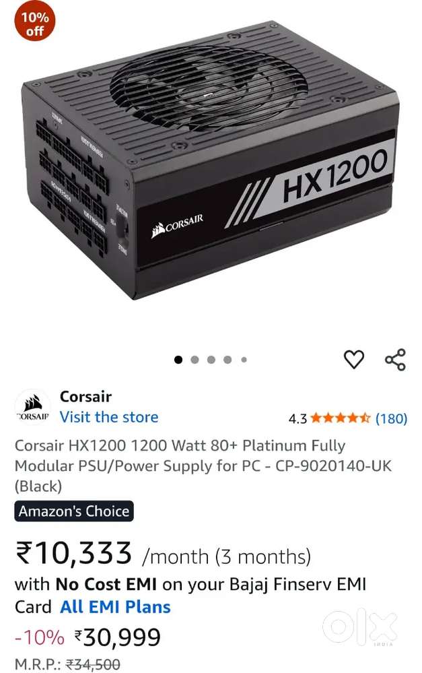Tap the Corsair HX1200 product title

(x=203, y=466)
